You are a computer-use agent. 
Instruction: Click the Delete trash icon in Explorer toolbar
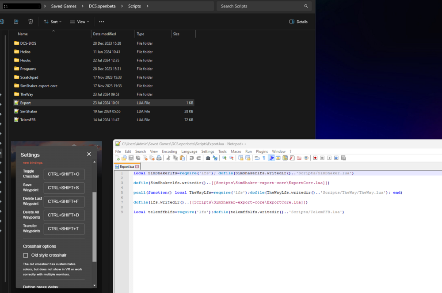pos(30,22)
